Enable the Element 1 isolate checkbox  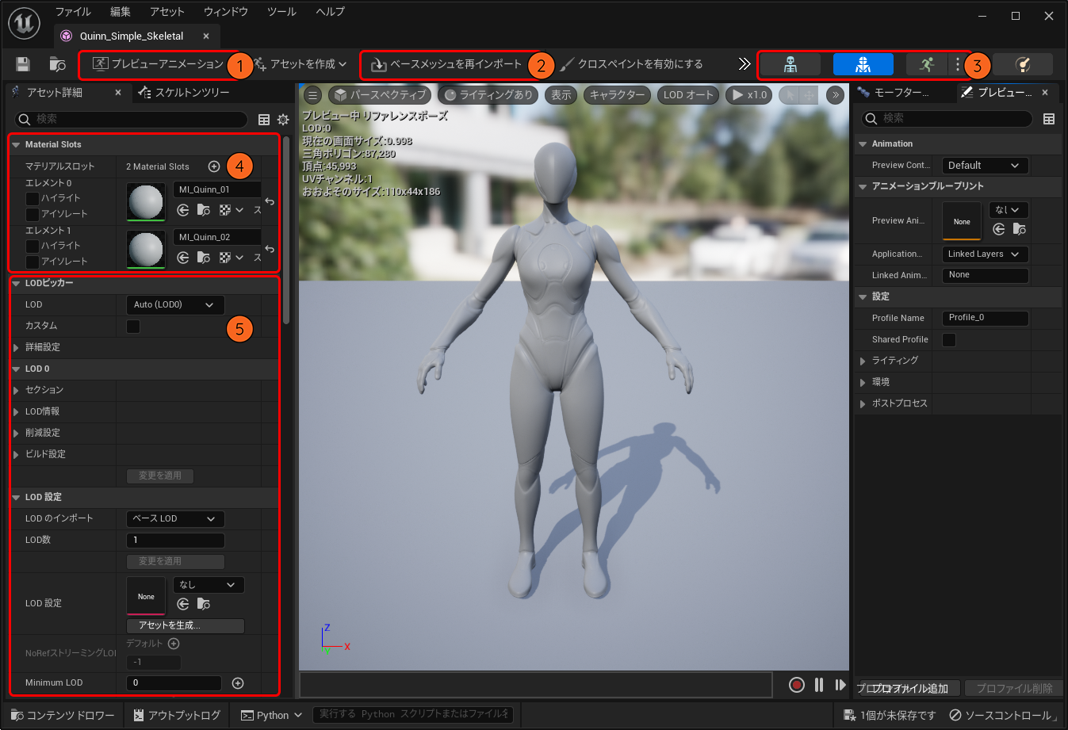tap(33, 262)
